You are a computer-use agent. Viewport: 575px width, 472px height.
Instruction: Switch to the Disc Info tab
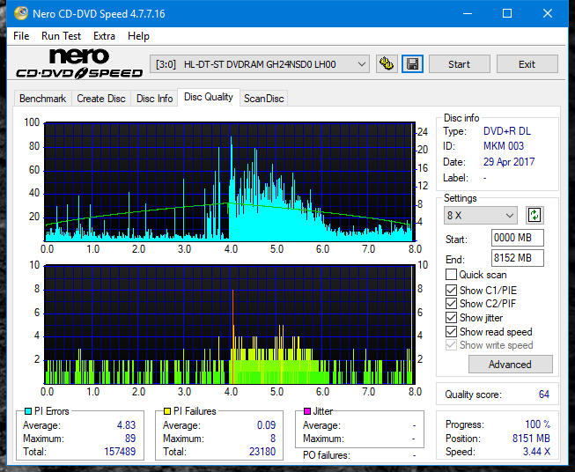pyautogui.click(x=154, y=99)
